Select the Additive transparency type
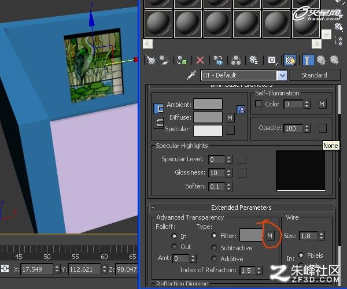 point(214,258)
